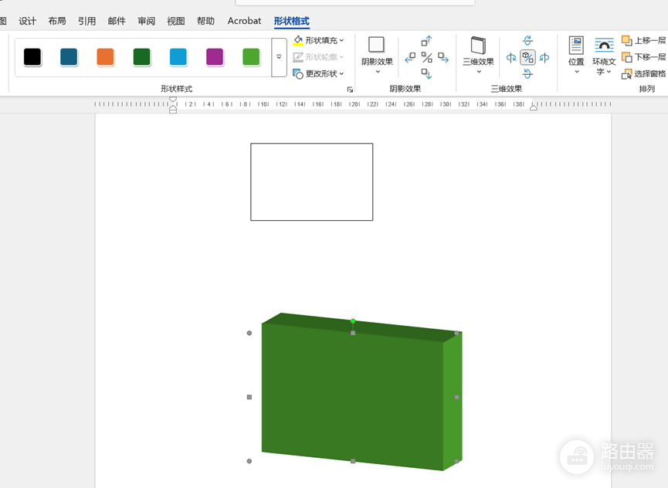Click the green rotation handle
The width and height of the screenshot is (668, 488).
coord(353,321)
